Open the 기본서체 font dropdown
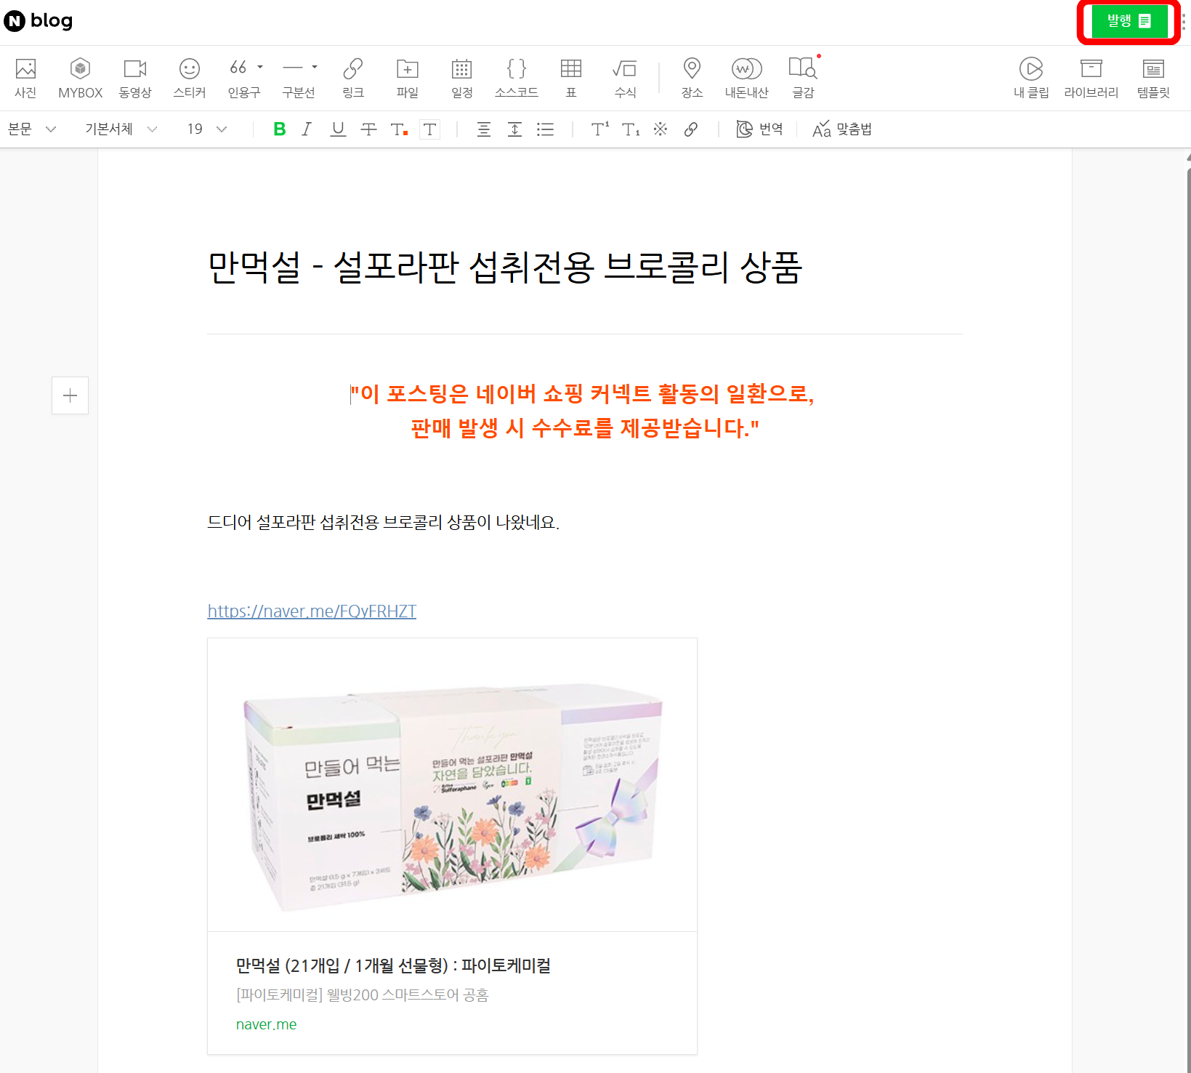The image size is (1191, 1073). click(121, 129)
